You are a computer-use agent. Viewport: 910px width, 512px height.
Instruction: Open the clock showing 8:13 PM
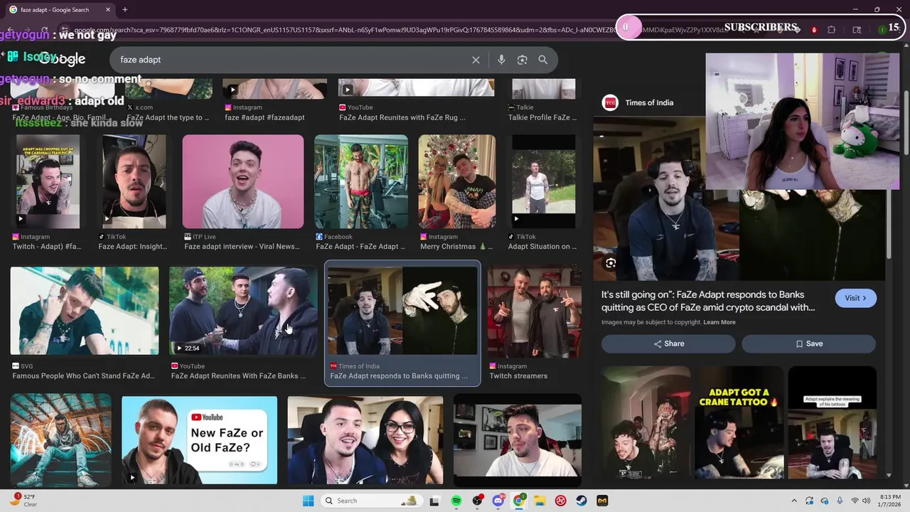pyautogui.click(x=892, y=500)
